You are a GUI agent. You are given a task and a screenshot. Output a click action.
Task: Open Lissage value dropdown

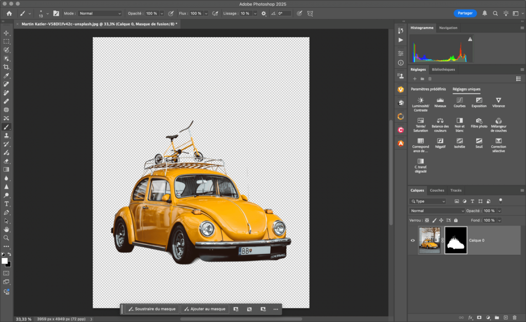[255, 13]
